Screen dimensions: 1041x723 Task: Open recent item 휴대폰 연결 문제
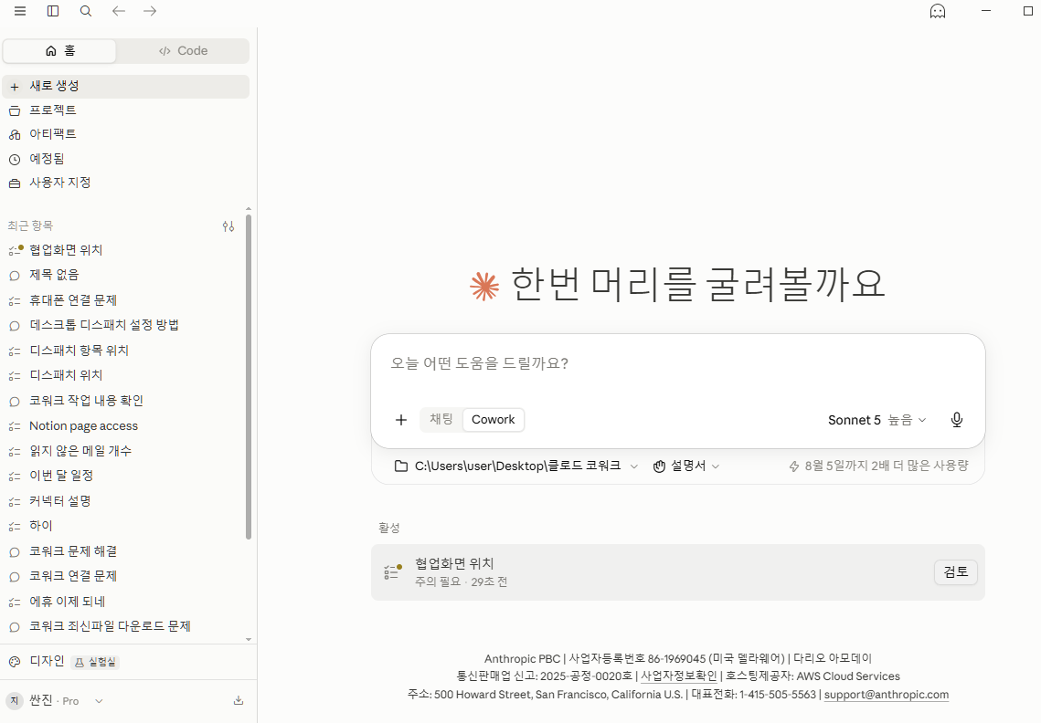click(122, 300)
